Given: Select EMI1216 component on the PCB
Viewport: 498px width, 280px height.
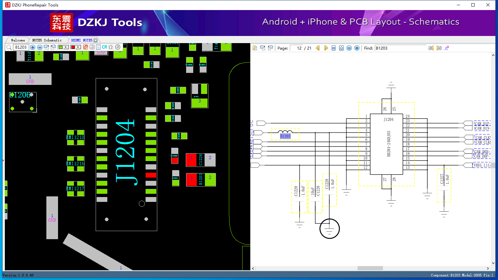Looking at the screenshot, I should pos(76,164).
